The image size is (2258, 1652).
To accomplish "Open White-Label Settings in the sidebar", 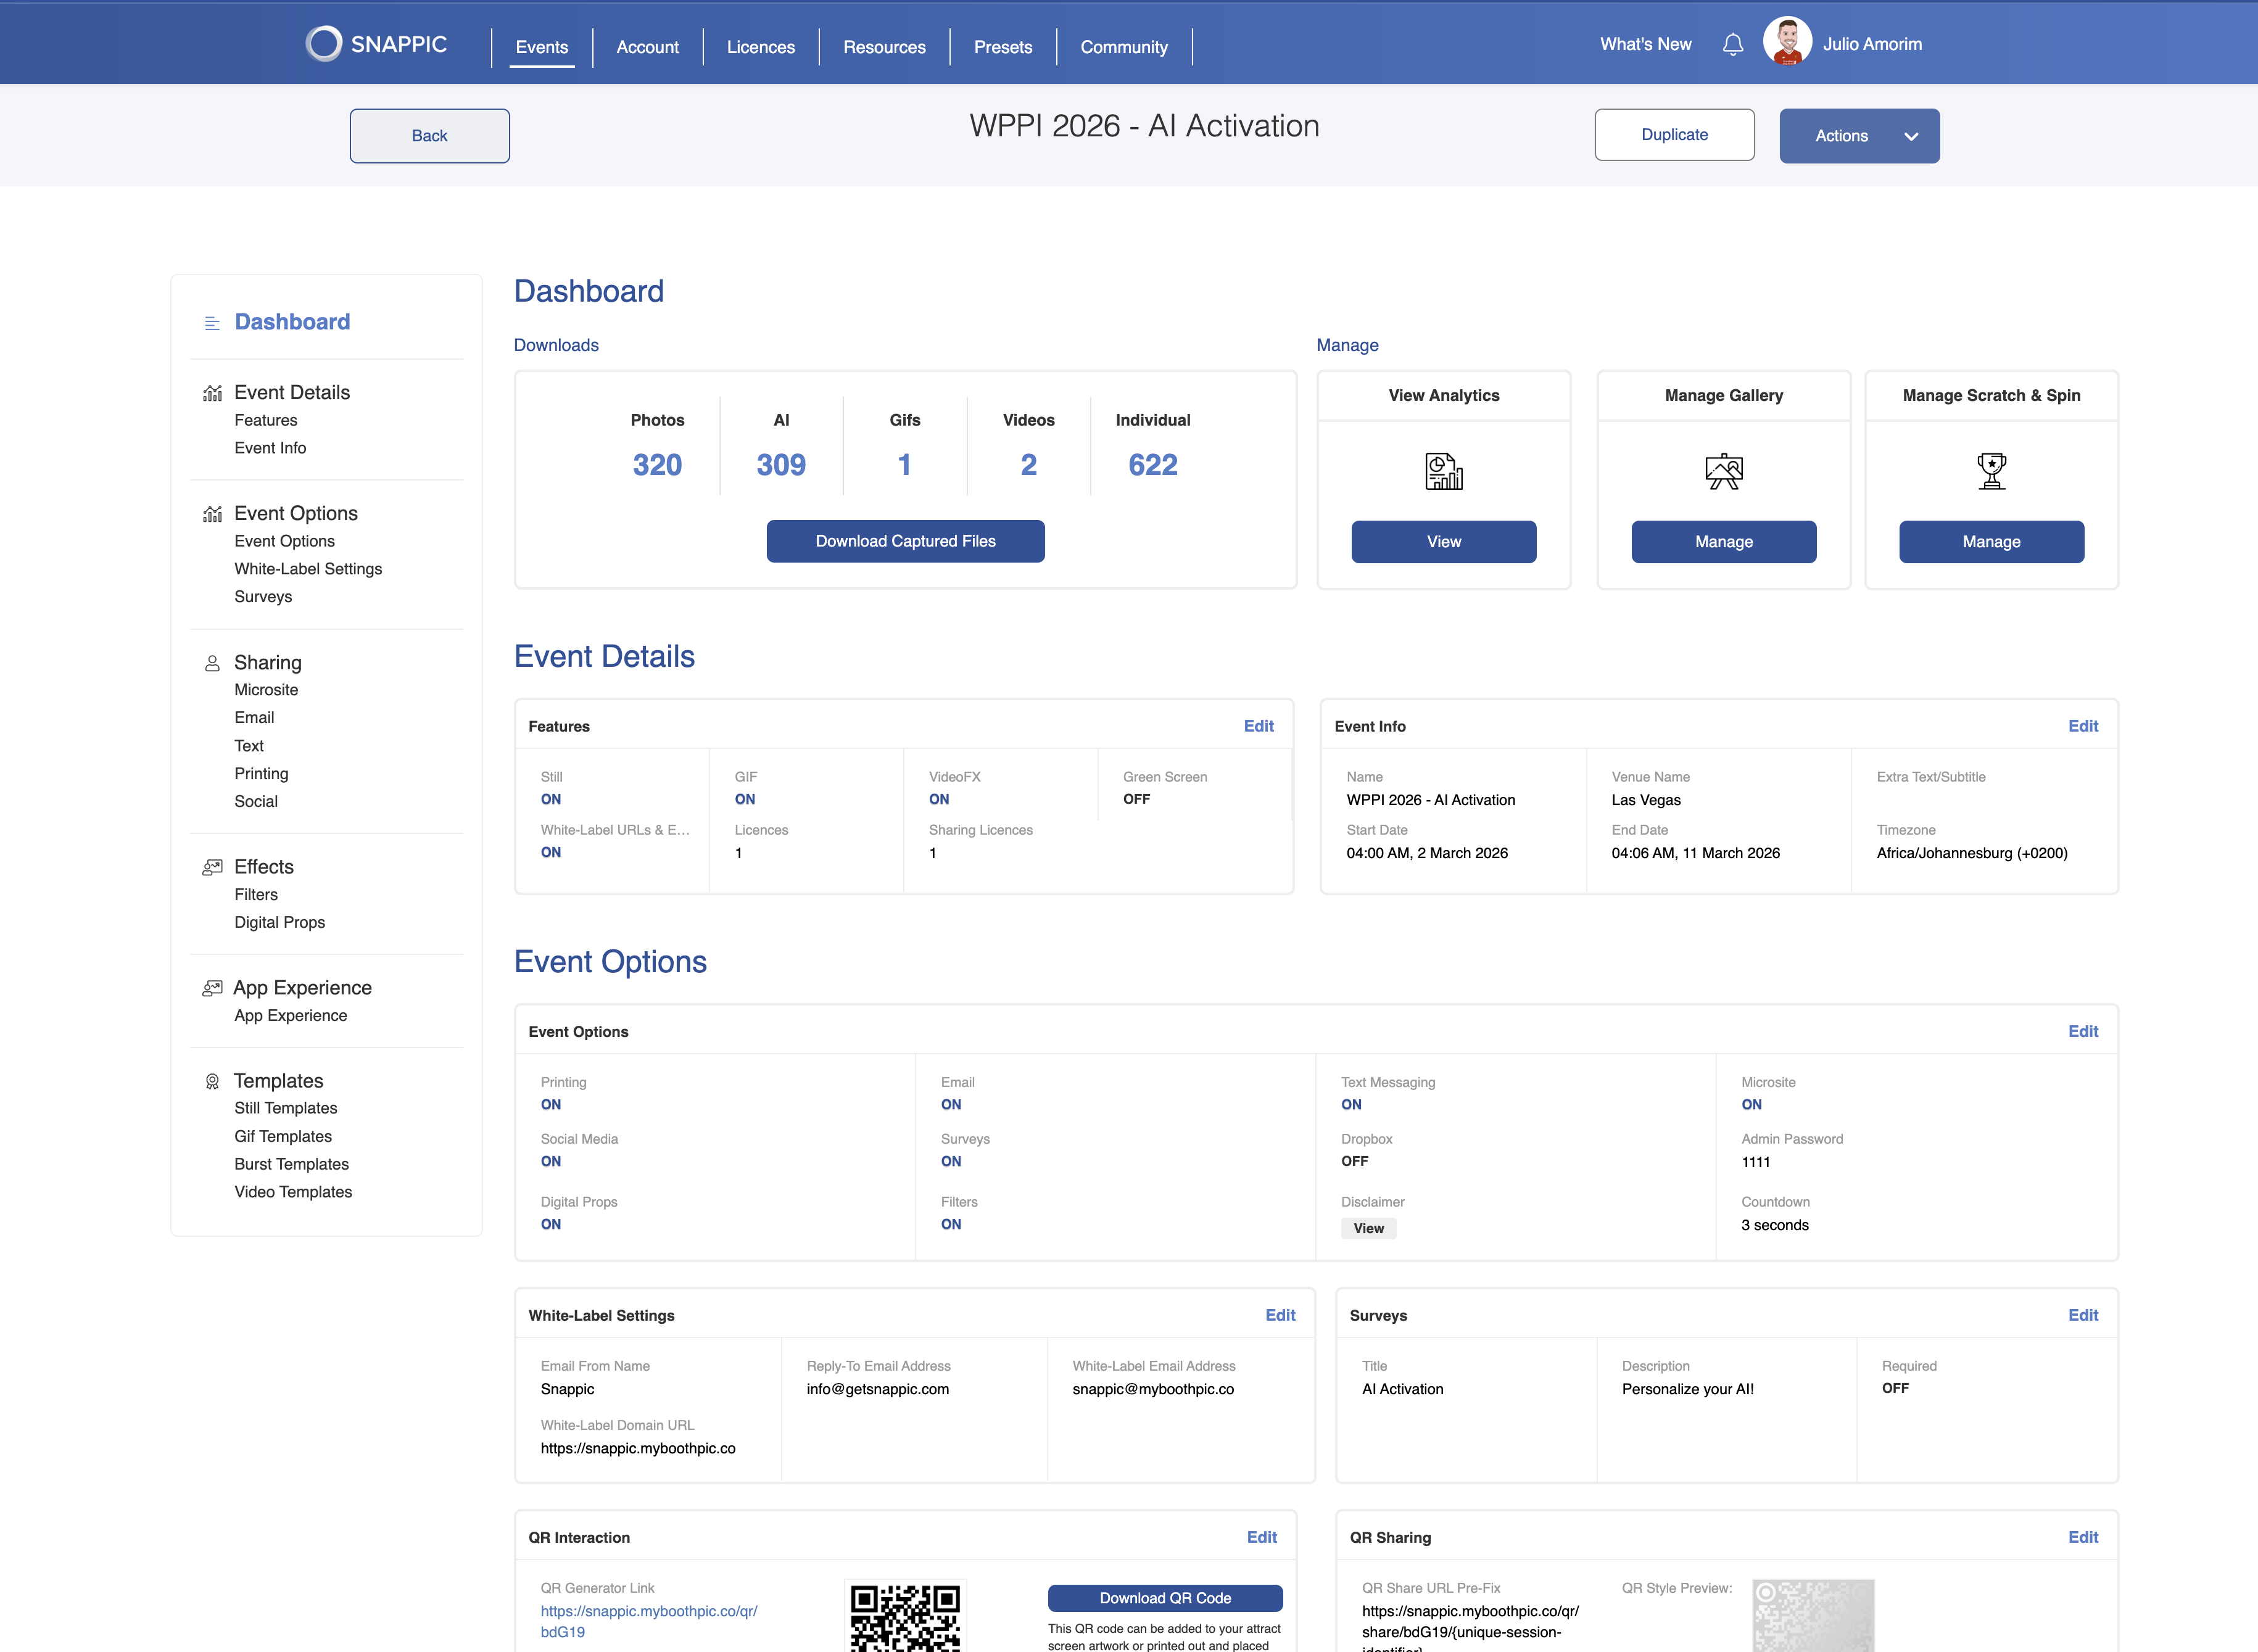I will pyautogui.click(x=308, y=569).
